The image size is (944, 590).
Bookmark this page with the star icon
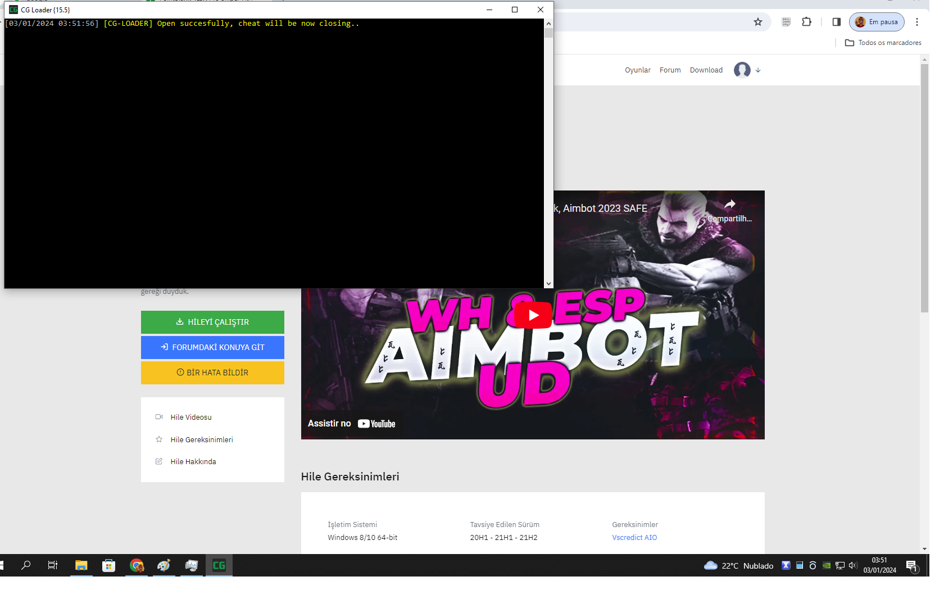758,22
